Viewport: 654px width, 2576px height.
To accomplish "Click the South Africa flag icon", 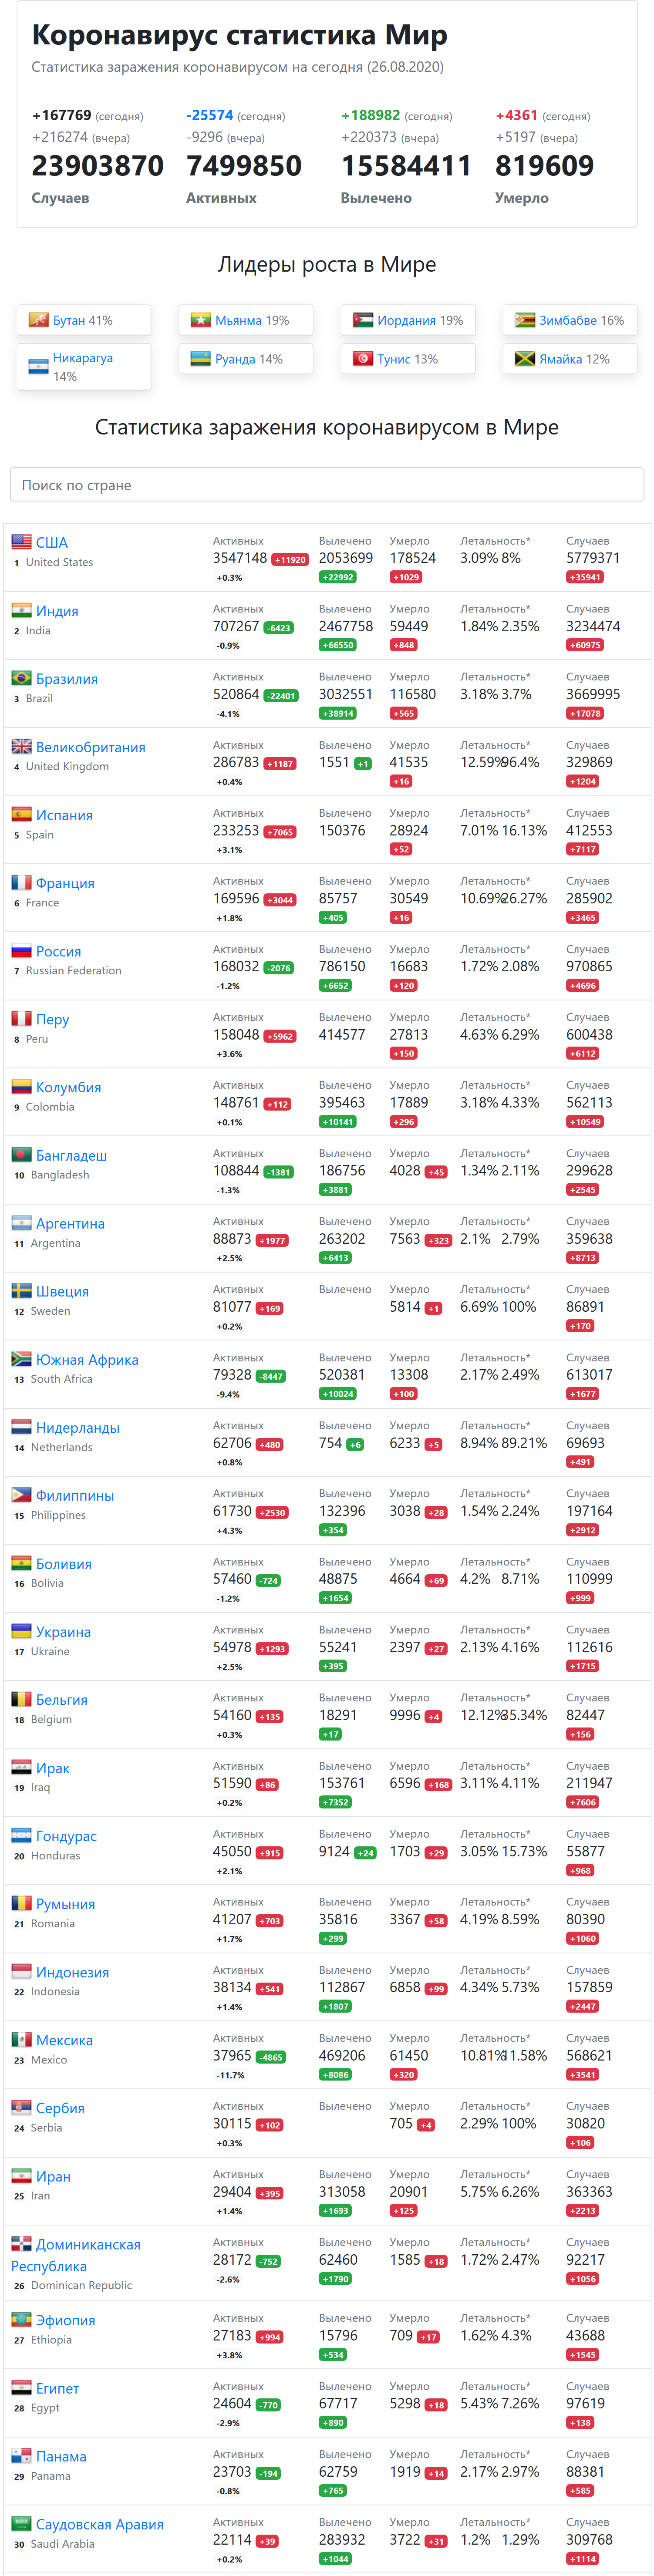I will (x=21, y=1358).
